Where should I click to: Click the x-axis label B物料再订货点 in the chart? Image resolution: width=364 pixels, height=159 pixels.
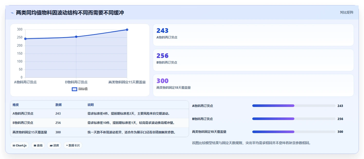pyautogui.click(x=76, y=82)
